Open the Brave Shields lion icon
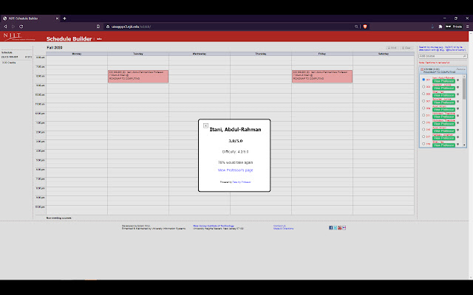This screenshot has width=473, height=295. 365,27
